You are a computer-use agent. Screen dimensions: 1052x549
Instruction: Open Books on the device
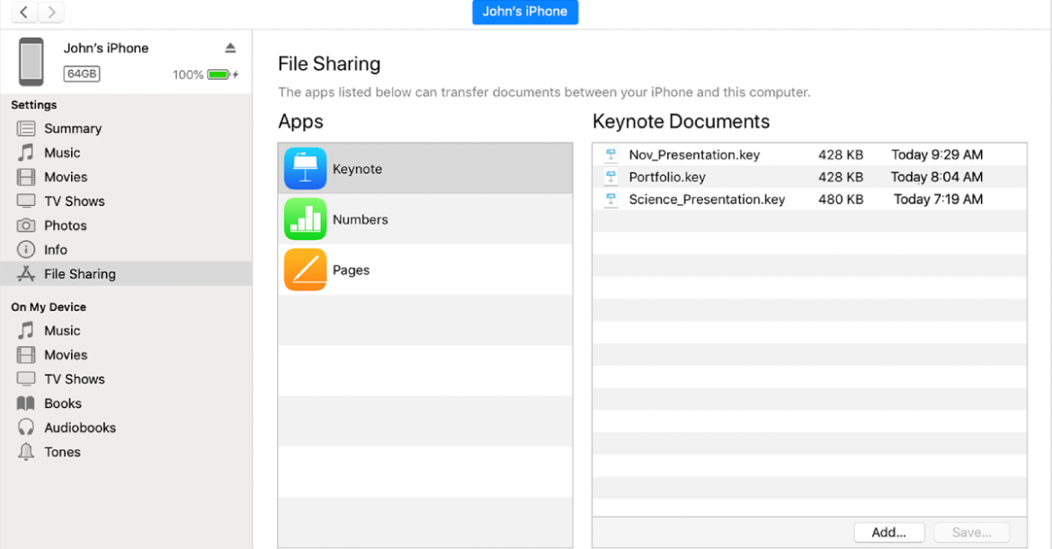[61, 403]
